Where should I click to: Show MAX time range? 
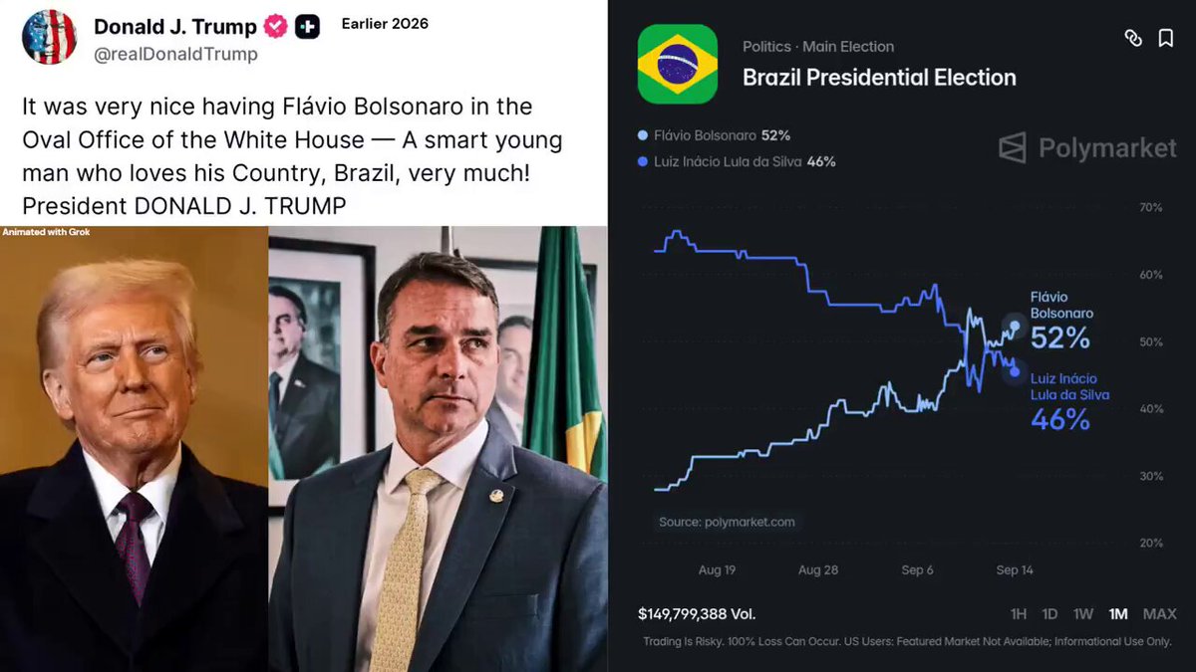(1159, 614)
